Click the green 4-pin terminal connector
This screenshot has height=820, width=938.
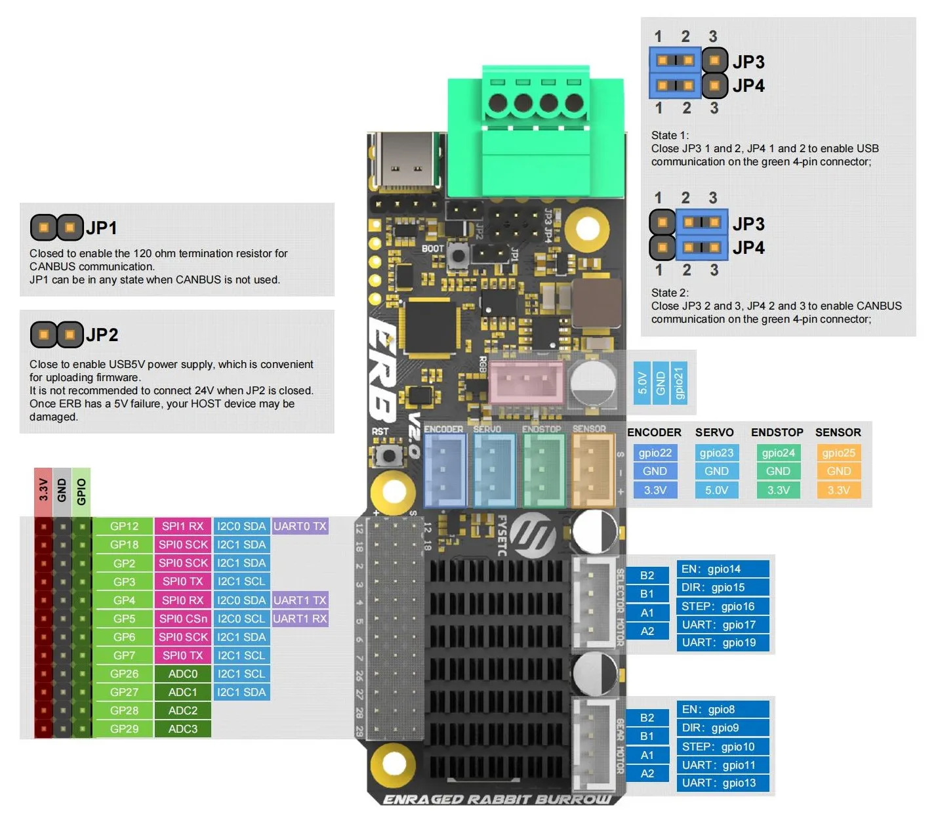(535, 131)
